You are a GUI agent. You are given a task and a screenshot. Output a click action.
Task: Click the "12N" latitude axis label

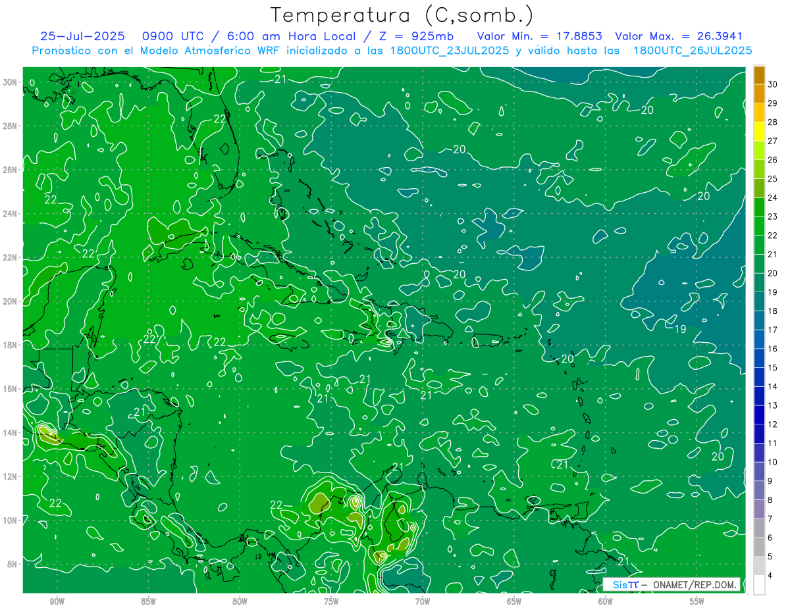tap(11, 476)
